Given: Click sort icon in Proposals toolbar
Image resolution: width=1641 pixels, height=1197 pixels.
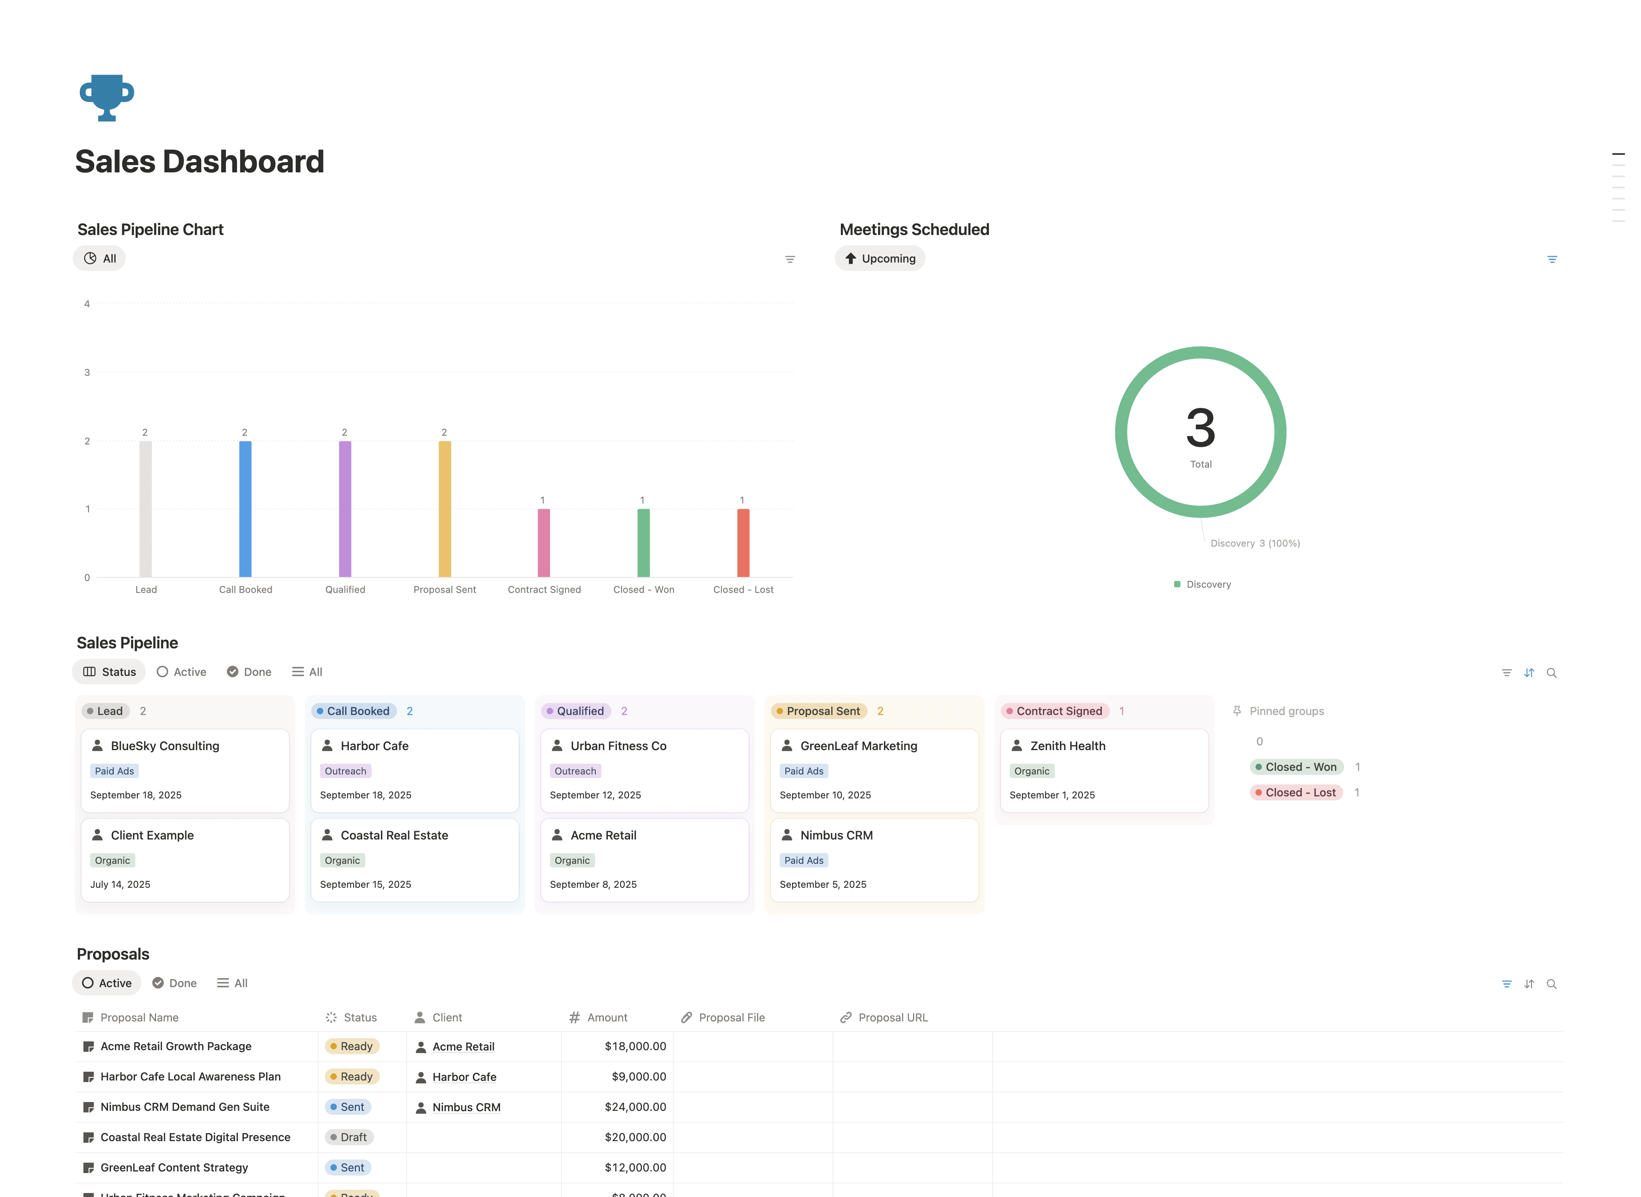Looking at the screenshot, I should (x=1529, y=984).
